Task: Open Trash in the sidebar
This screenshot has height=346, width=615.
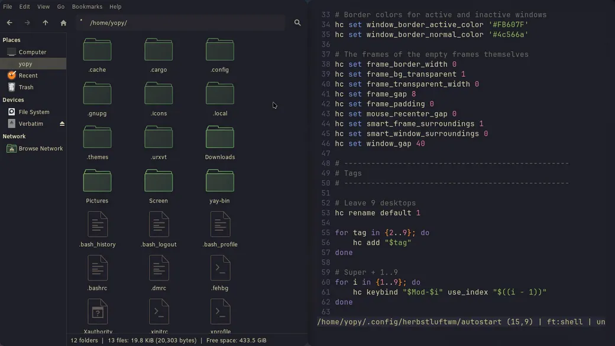Action: (33, 87)
